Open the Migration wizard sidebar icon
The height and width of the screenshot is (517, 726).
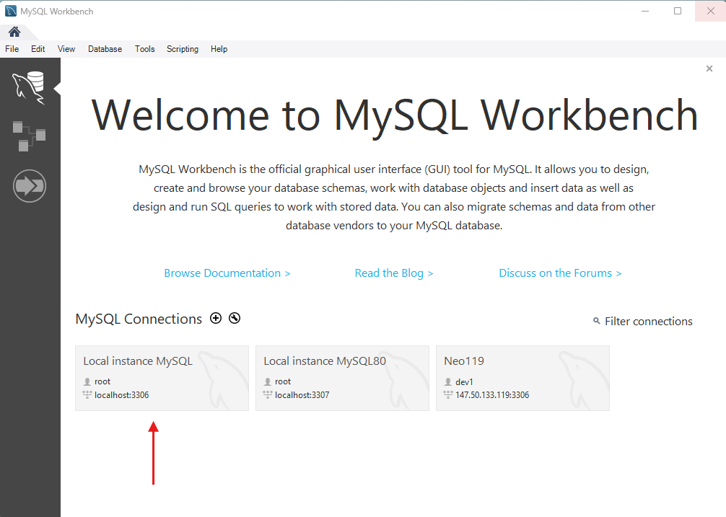pos(30,186)
